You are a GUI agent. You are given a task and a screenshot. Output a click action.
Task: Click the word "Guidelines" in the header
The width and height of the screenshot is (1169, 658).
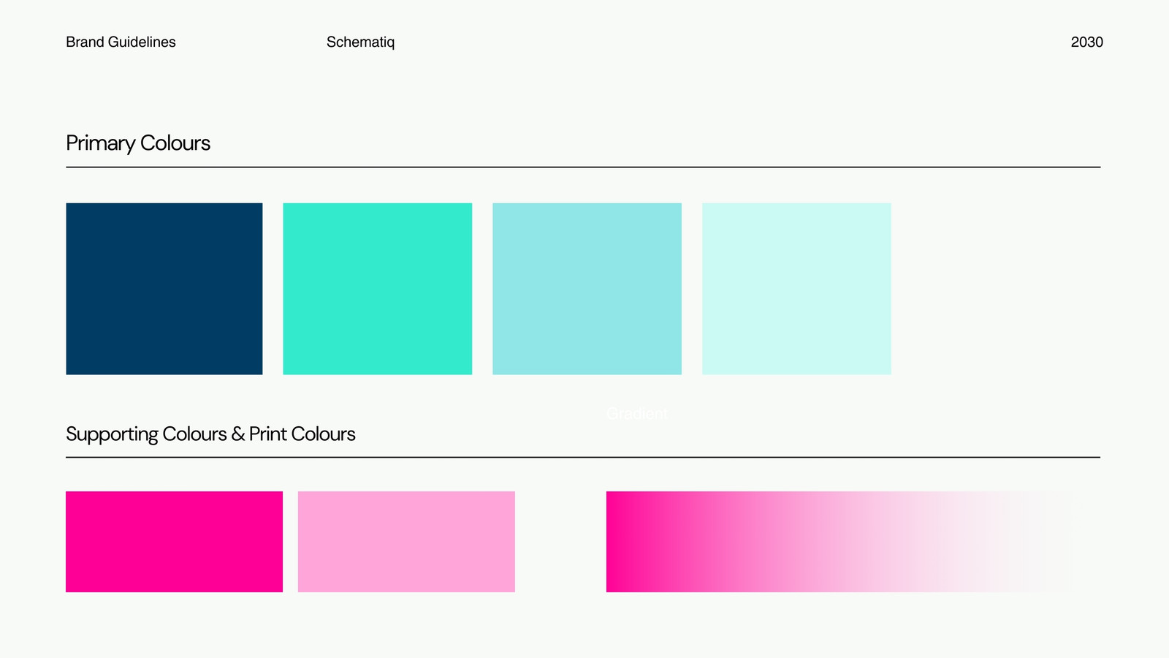(x=142, y=42)
